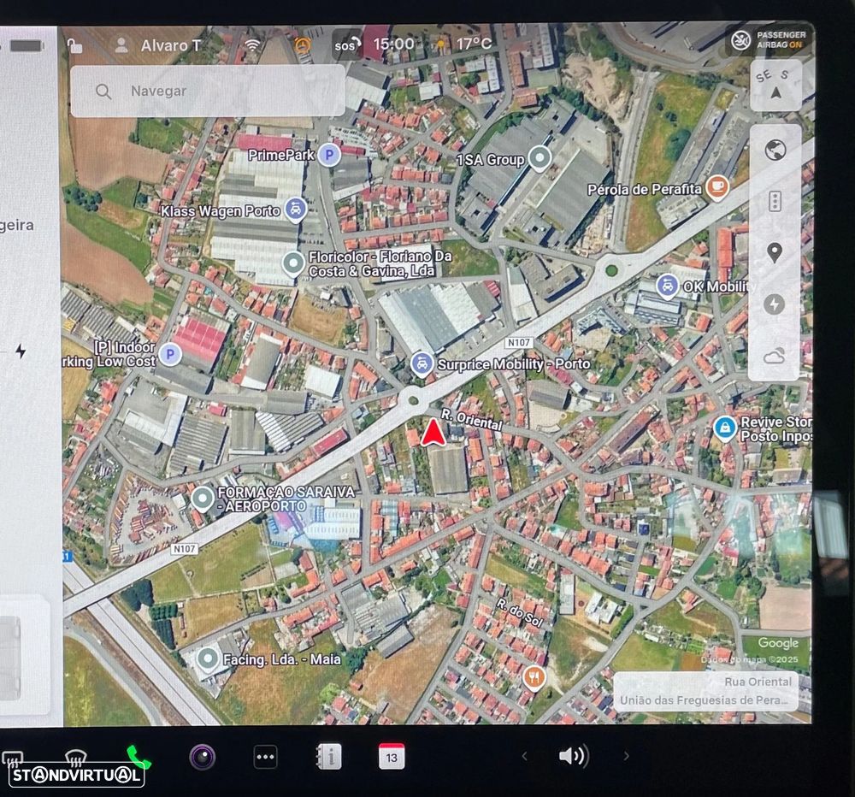Tap the R. do Sol street label

(519, 612)
